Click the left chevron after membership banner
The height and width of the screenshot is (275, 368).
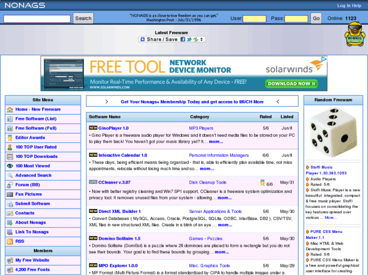coord(278,101)
